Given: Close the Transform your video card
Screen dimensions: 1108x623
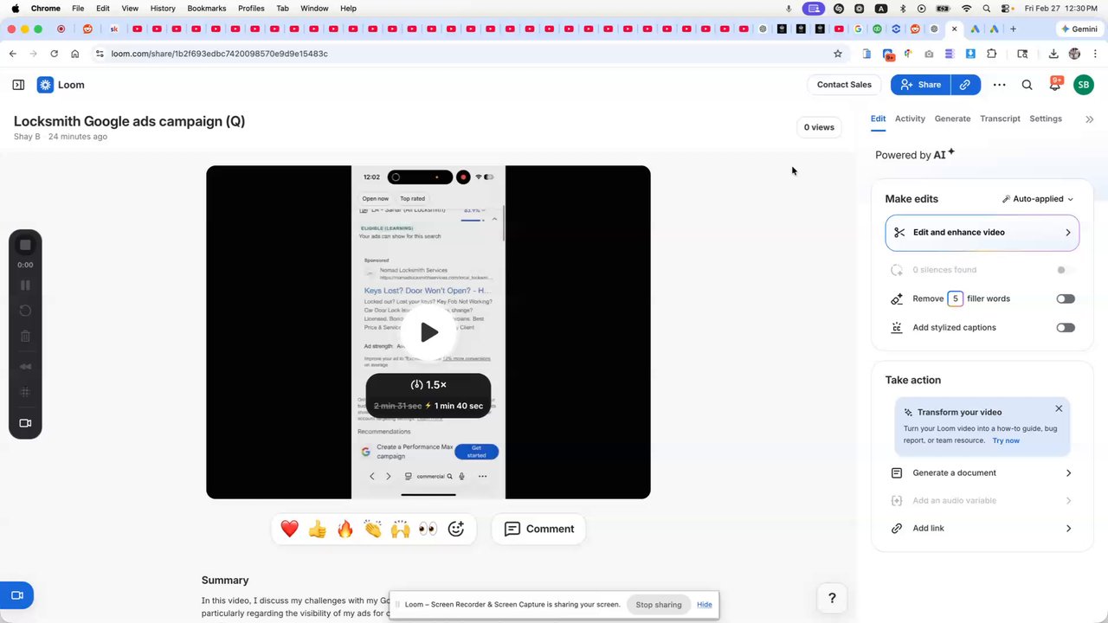Looking at the screenshot, I should [1059, 408].
